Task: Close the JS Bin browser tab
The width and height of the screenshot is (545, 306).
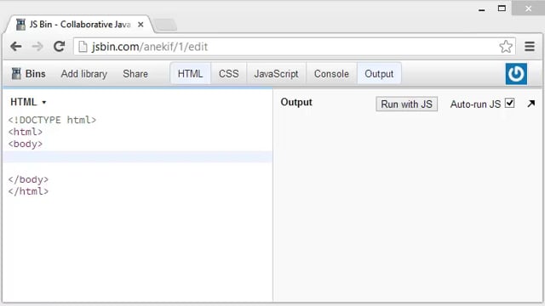Action: pyautogui.click(x=141, y=25)
